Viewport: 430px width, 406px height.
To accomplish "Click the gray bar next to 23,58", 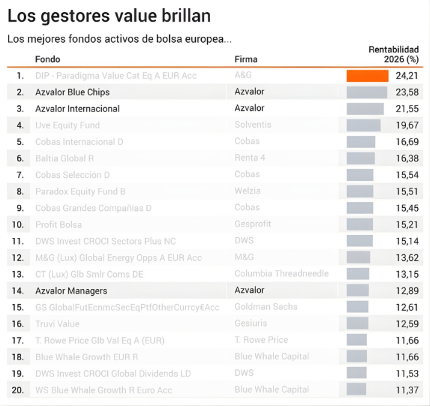I will (x=367, y=92).
